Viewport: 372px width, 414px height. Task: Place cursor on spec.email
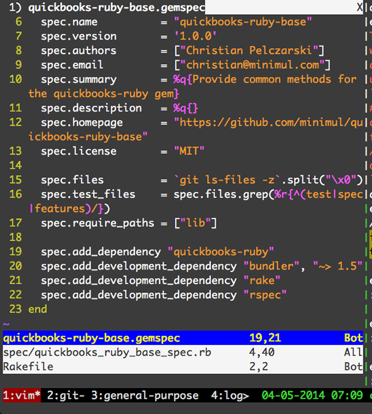(72, 65)
